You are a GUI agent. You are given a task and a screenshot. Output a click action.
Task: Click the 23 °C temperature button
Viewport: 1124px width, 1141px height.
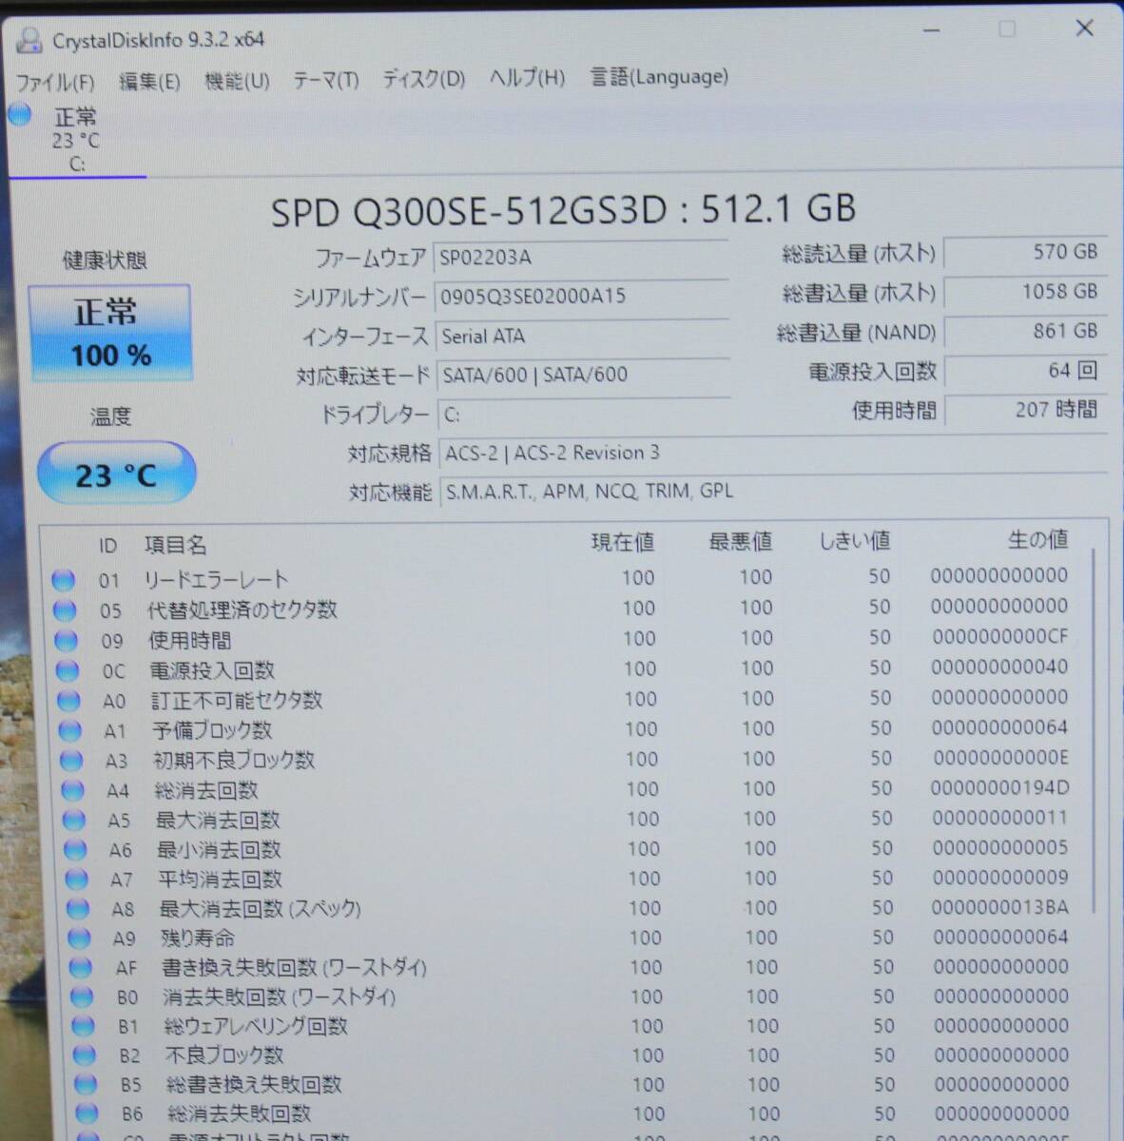(116, 474)
